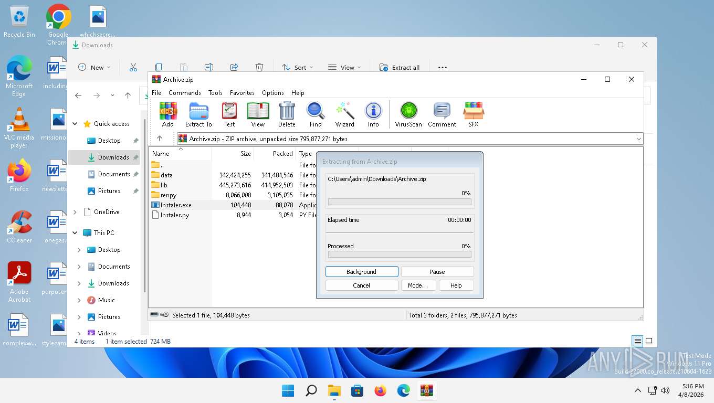Click the Help button in extraction dialog
Viewport: 714px width, 403px height.
456,285
